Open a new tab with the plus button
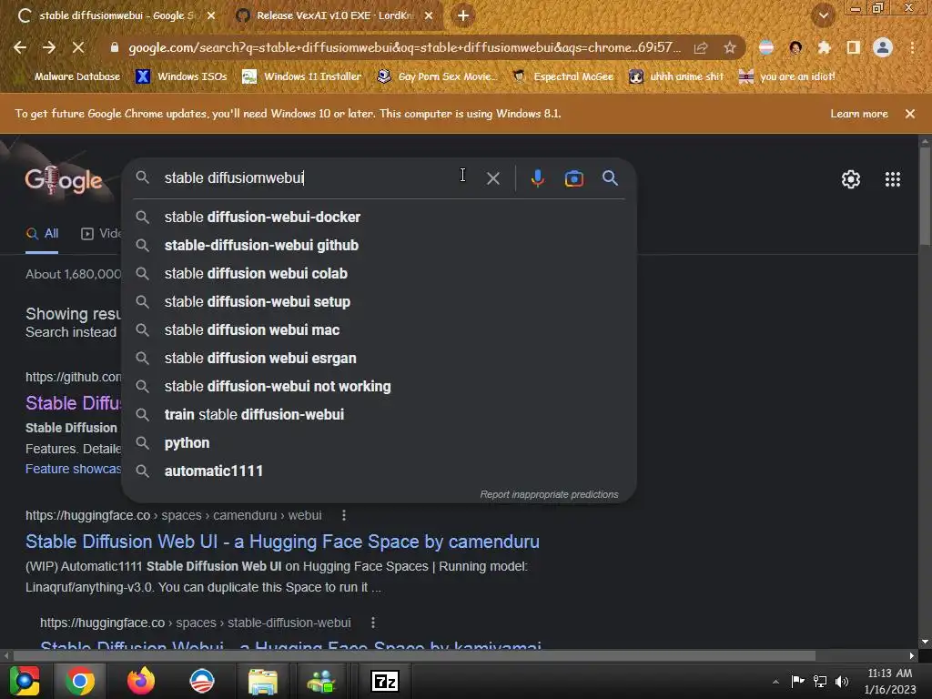The width and height of the screenshot is (932, 699). pos(463,15)
